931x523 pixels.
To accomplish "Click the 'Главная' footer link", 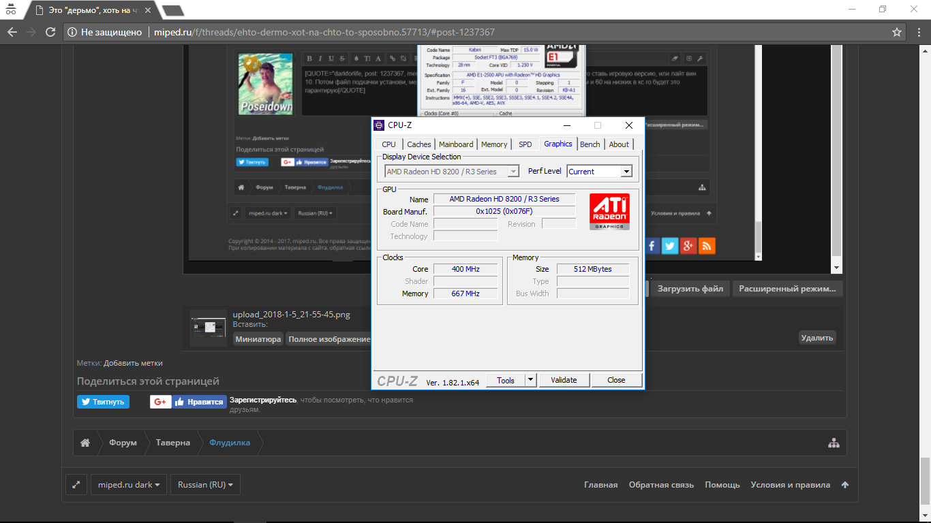I will coord(601,485).
